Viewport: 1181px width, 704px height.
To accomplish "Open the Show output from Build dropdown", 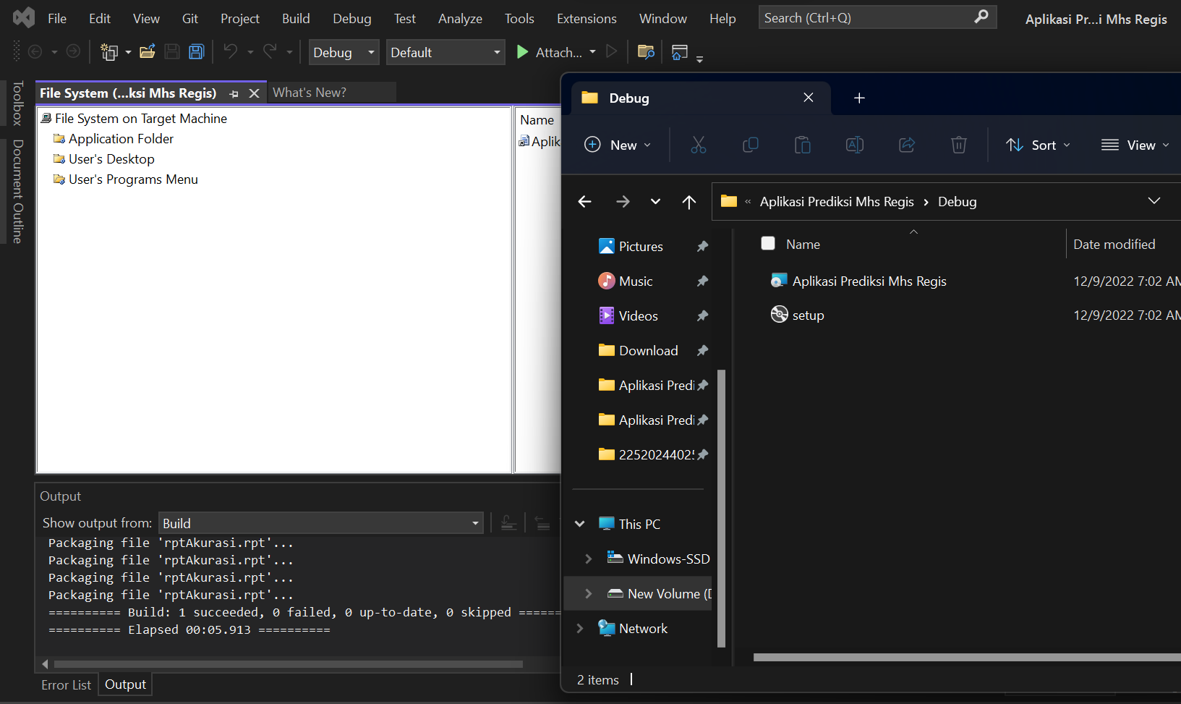I will (321, 523).
